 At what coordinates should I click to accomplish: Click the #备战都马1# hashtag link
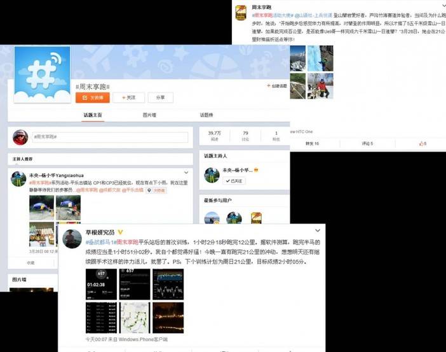(x=100, y=243)
